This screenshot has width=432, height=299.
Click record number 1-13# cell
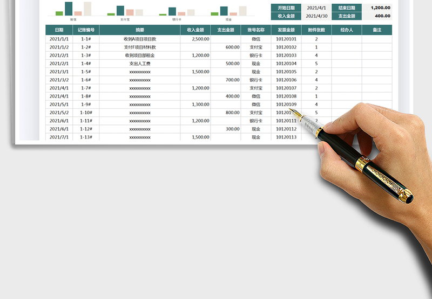point(85,137)
